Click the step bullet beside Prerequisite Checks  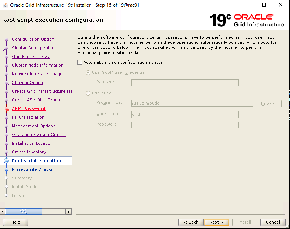coord(6,170)
